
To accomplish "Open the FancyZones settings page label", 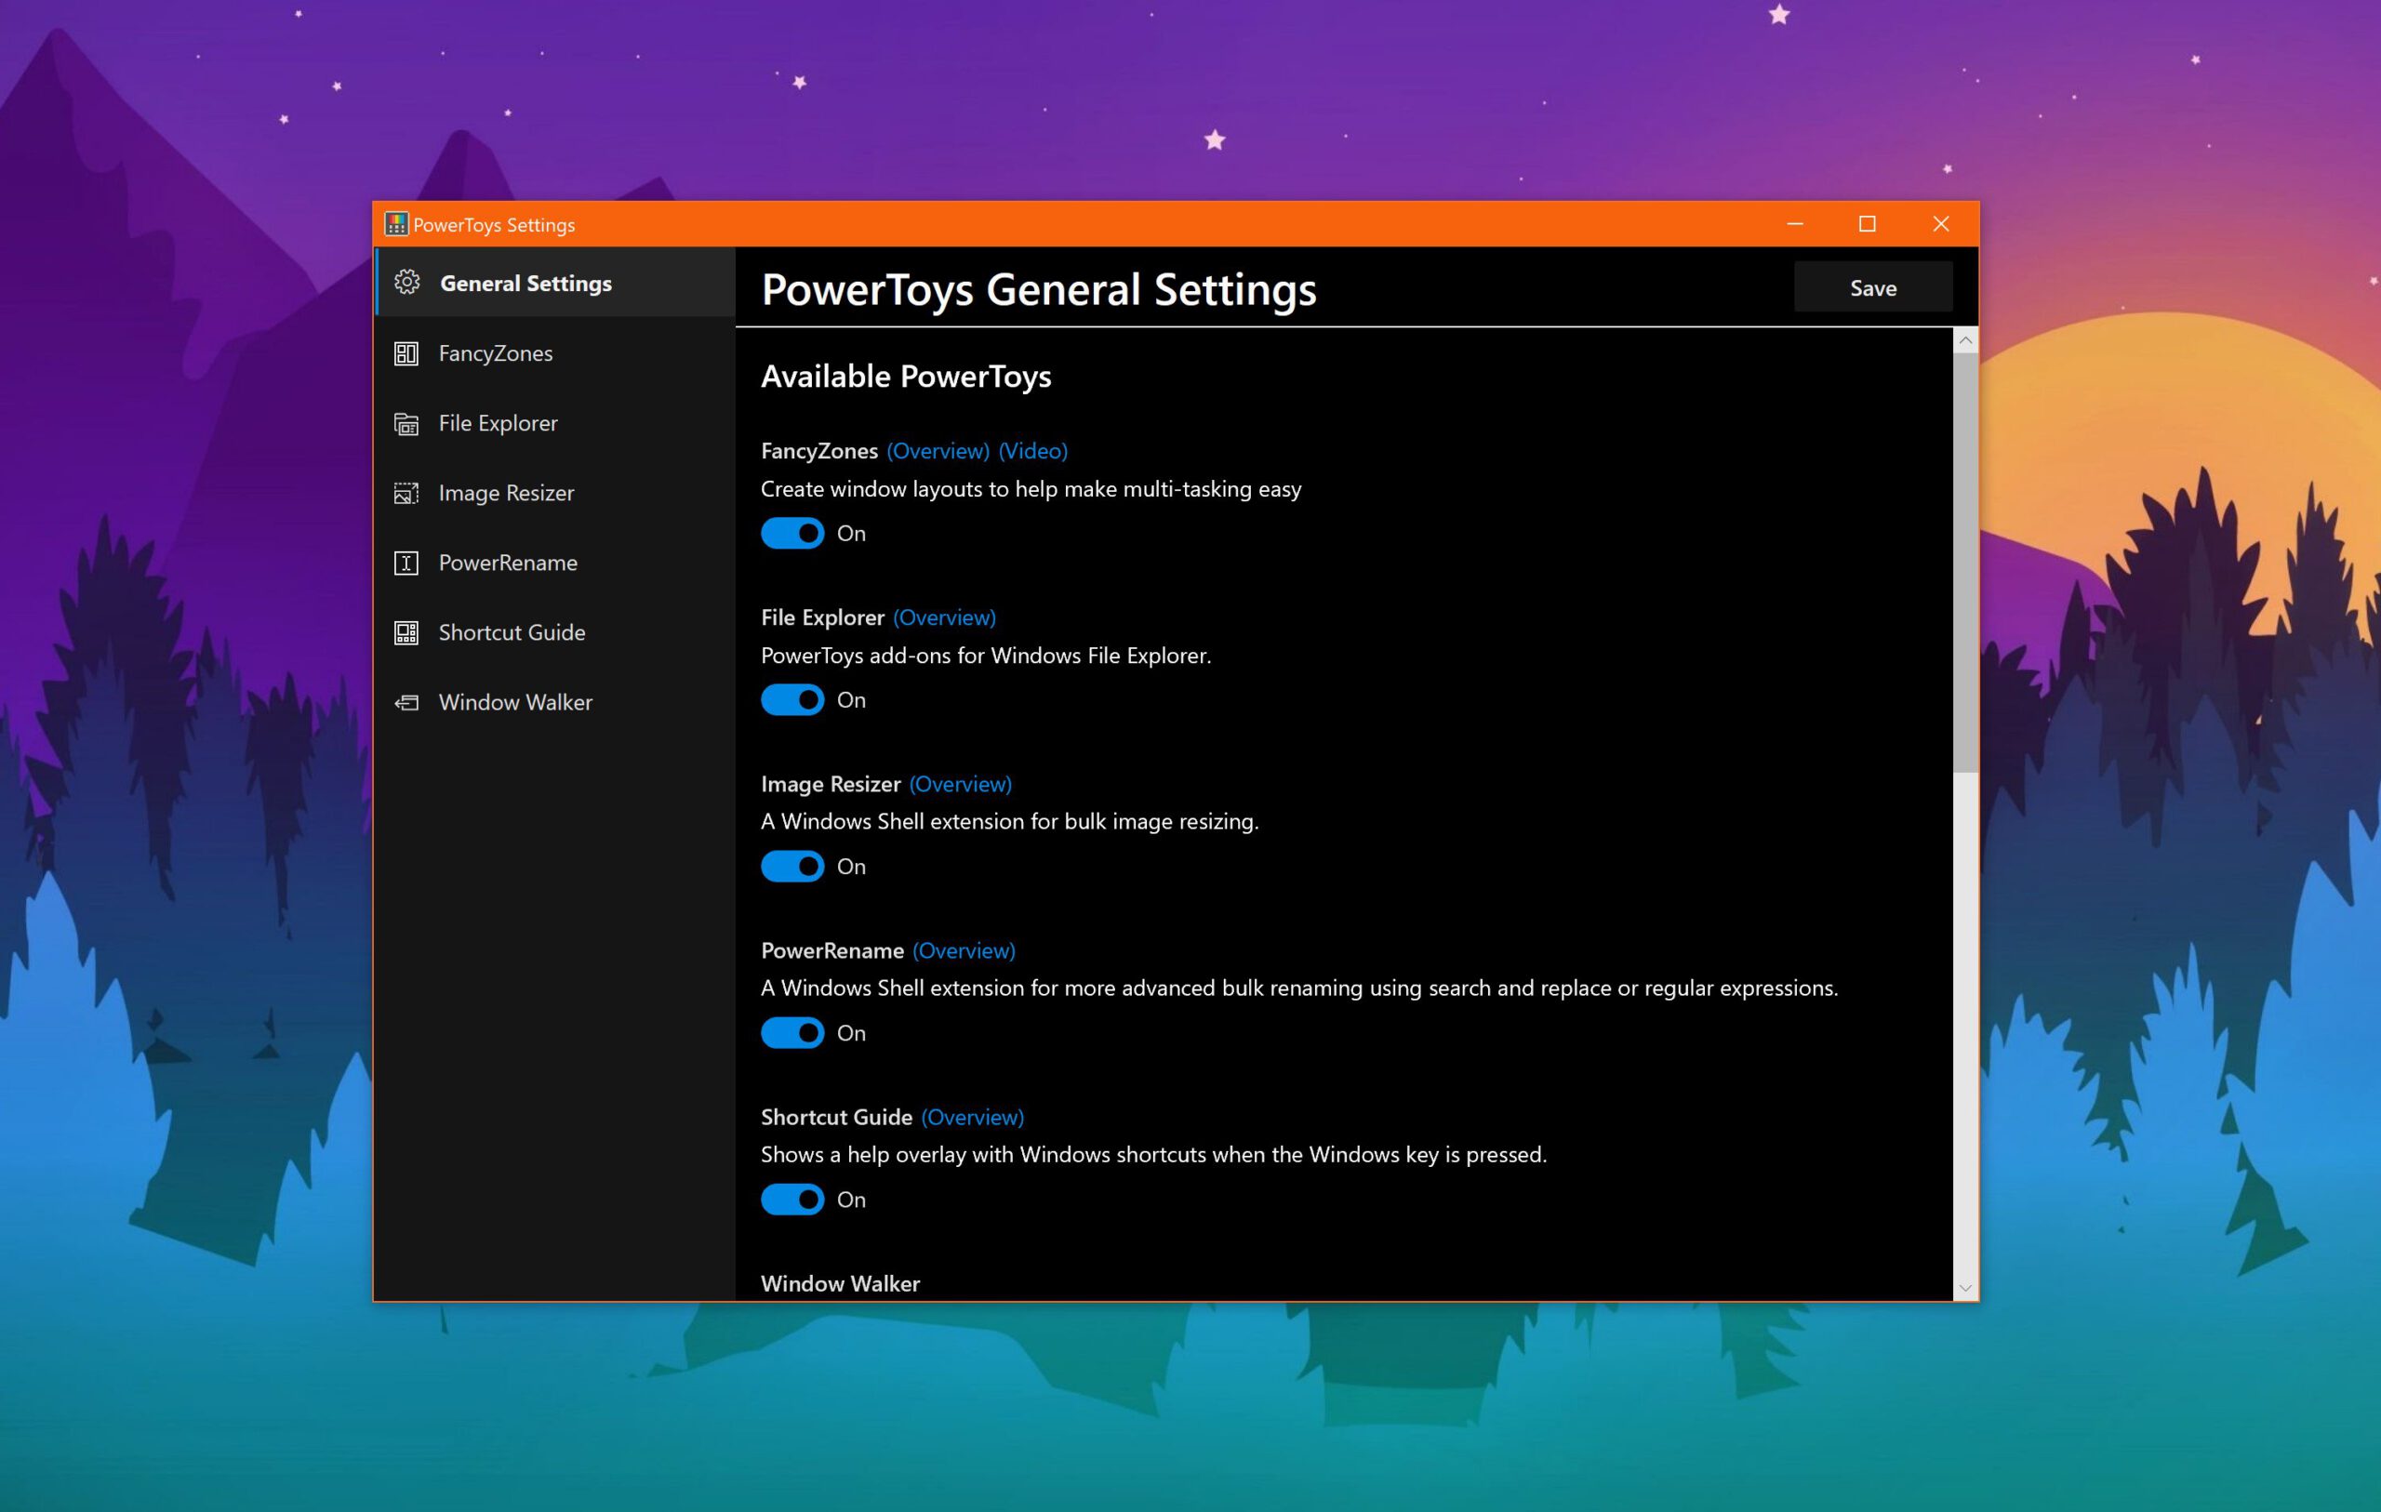I will [x=496, y=353].
